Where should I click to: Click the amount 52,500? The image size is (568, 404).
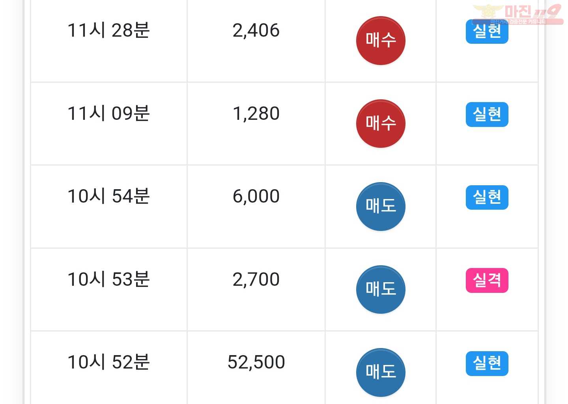pos(256,363)
